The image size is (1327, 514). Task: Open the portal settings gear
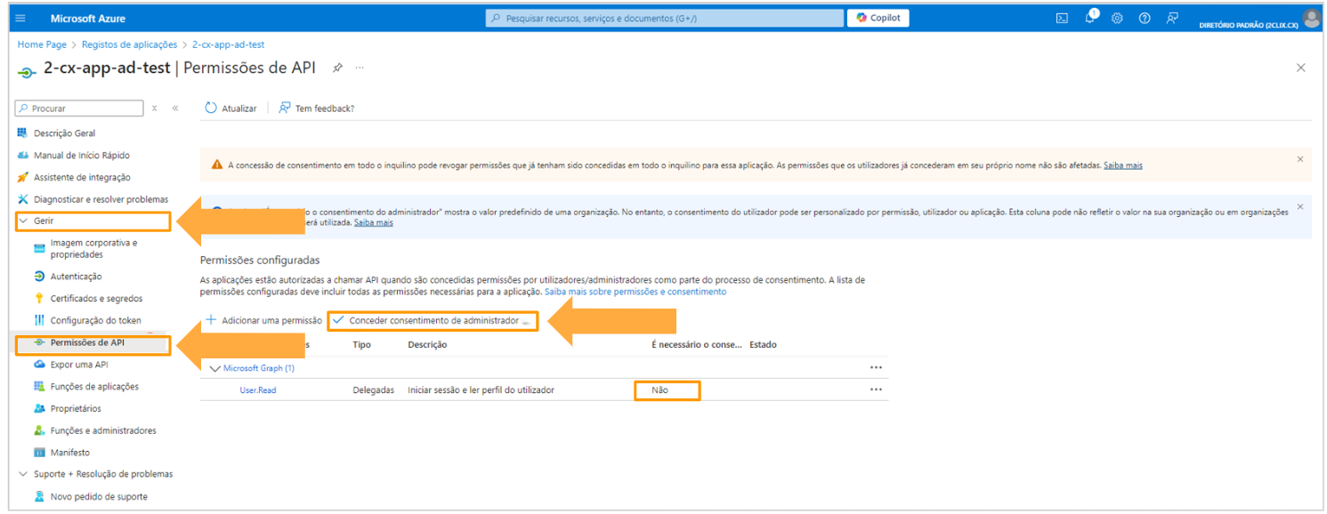click(1117, 18)
